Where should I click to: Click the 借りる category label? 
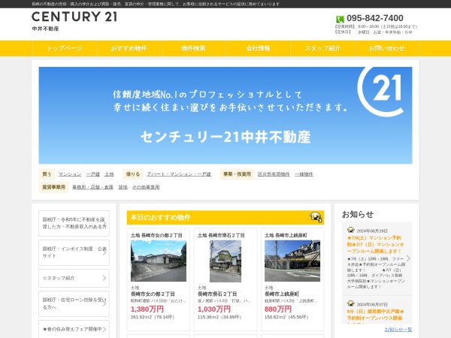click(133, 174)
